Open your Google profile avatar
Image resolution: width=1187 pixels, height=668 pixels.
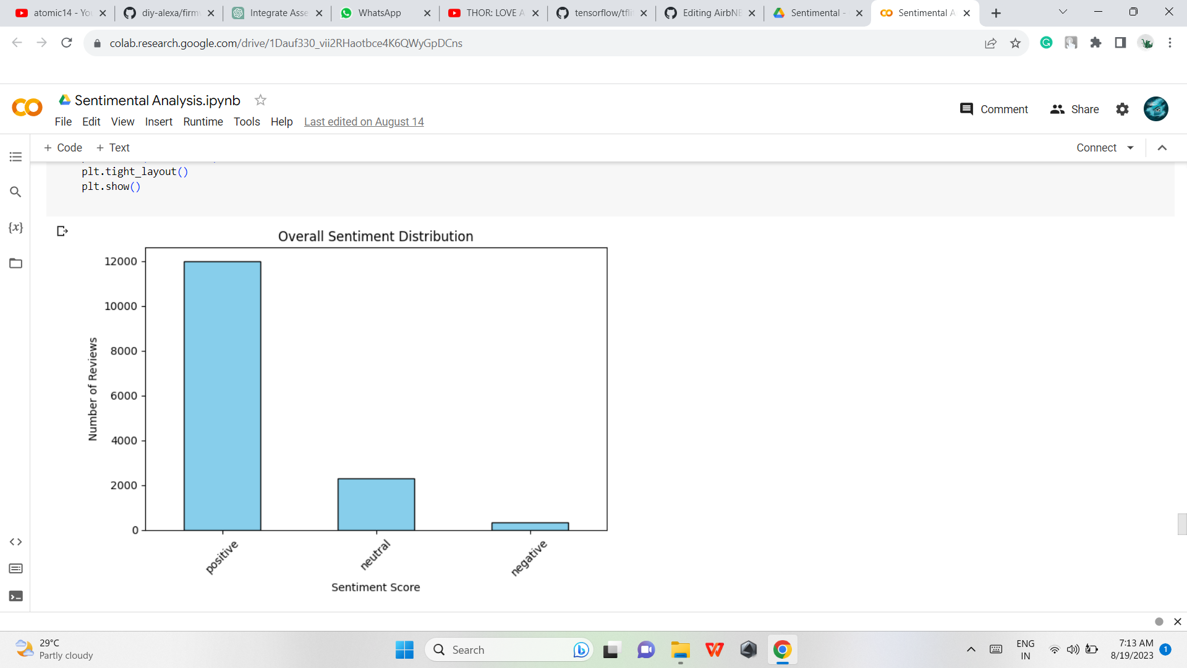click(1155, 109)
